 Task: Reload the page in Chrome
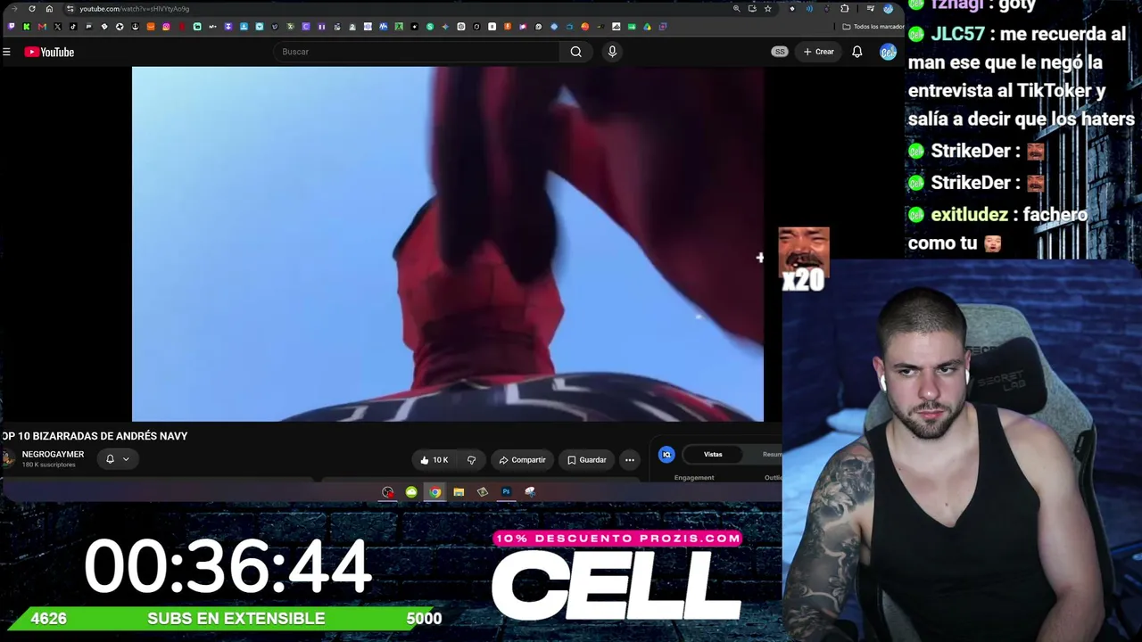click(32, 9)
